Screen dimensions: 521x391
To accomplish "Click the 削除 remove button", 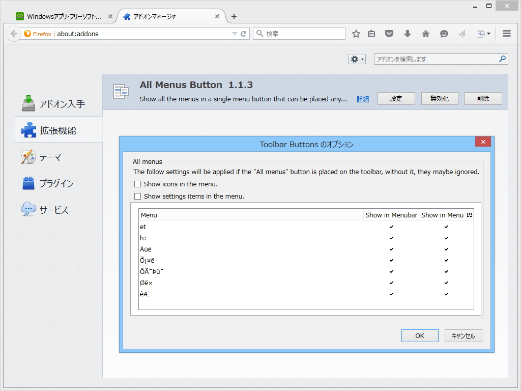I will click(x=483, y=98).
